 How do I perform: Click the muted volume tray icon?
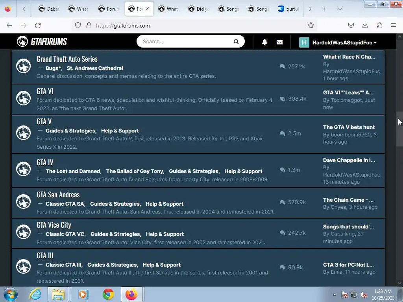coord(363,295)
